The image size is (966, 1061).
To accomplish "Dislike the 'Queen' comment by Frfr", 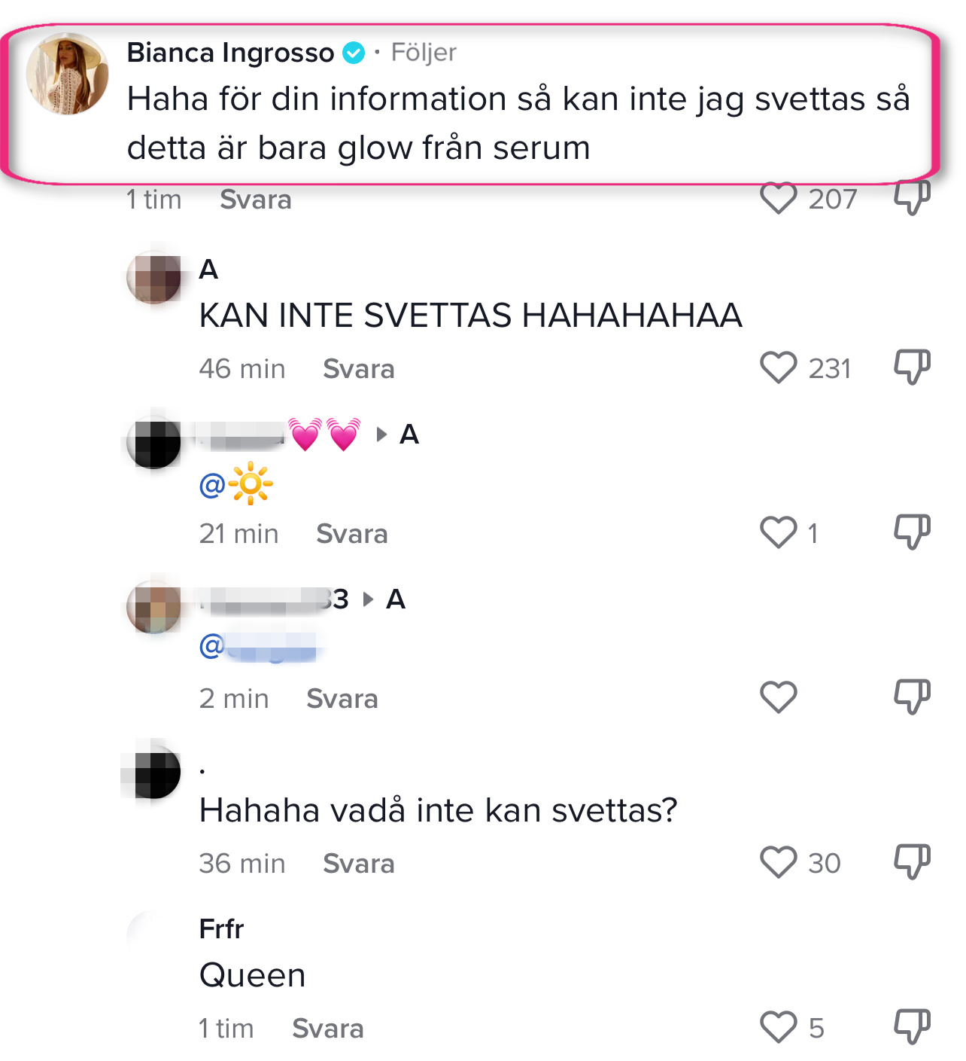I will point(912,1027).
